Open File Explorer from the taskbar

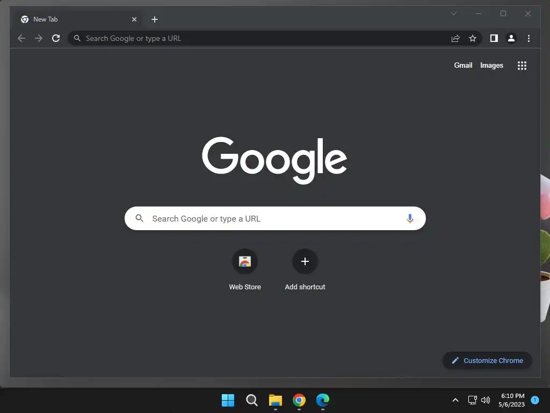(x=276, y=400)
